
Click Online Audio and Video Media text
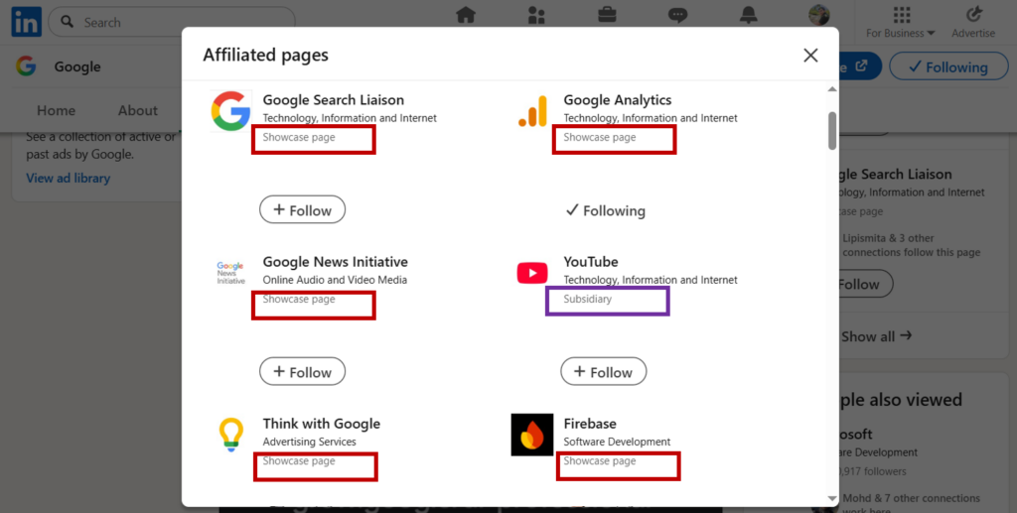(x=335, y=281)
